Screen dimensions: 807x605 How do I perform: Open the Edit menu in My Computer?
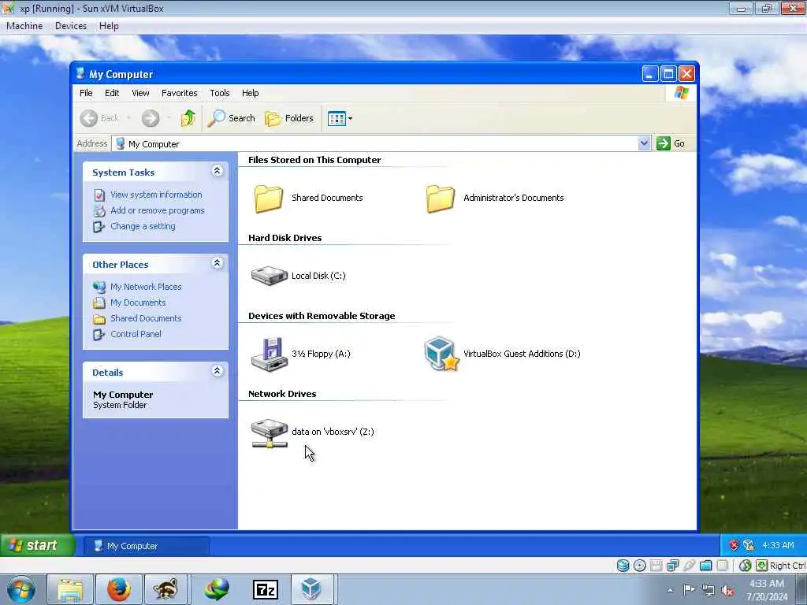pyautogui.click(x=112, y=93)
